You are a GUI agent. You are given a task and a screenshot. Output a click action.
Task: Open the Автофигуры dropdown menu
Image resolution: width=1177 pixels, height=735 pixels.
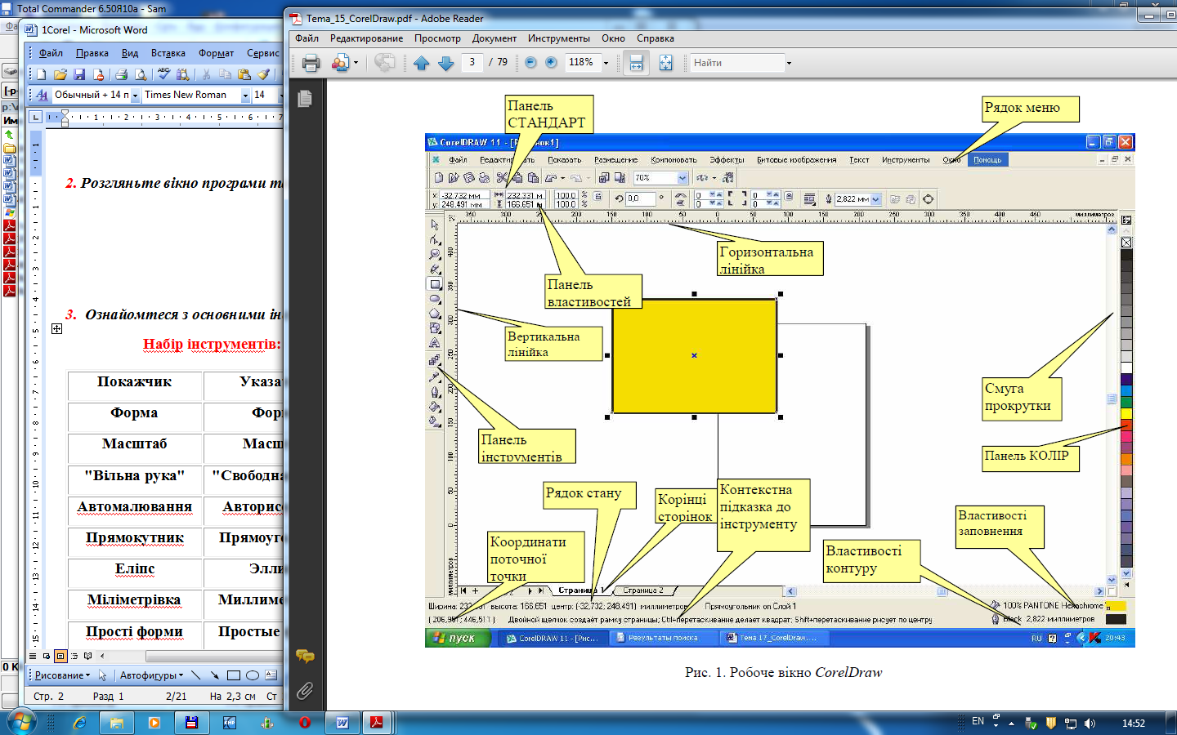pos(151,675)
